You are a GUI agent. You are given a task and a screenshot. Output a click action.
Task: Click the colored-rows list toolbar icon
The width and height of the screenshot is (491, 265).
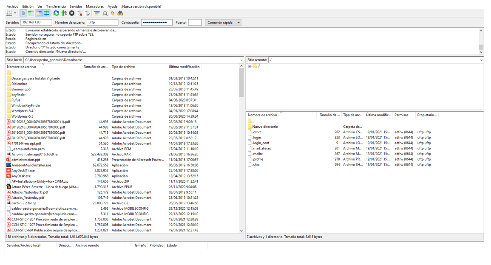(x=97, y=13)
